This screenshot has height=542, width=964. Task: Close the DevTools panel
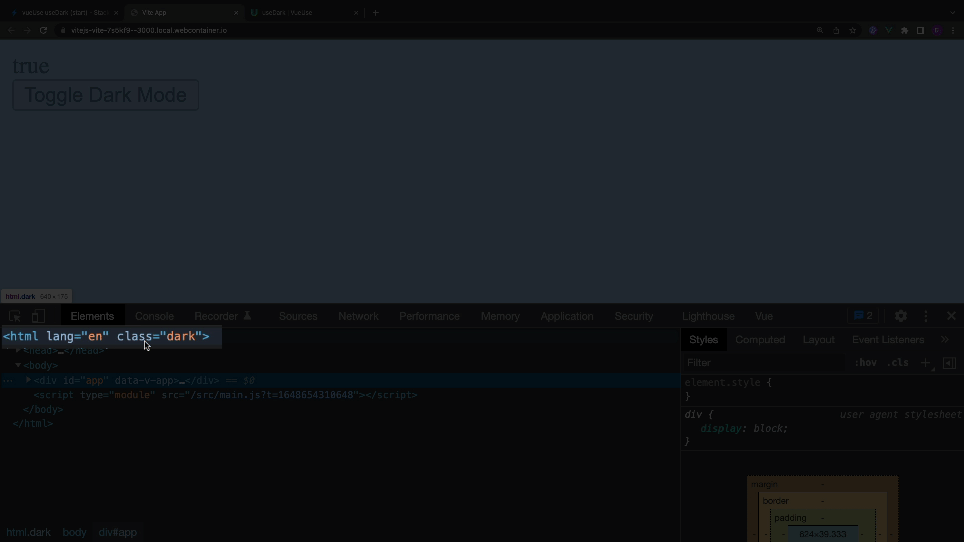pyautogui.click(x=951, y=316)
